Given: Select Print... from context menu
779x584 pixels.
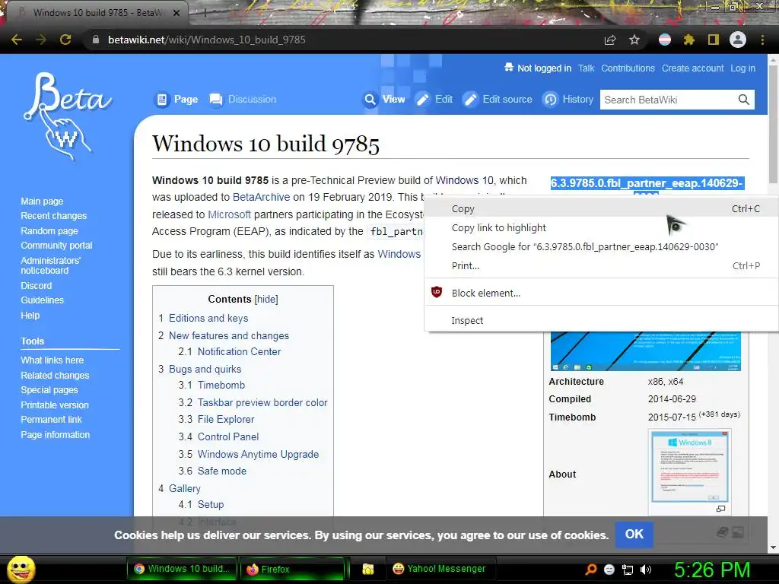Looking at the screenshot, I should (601, 265).
